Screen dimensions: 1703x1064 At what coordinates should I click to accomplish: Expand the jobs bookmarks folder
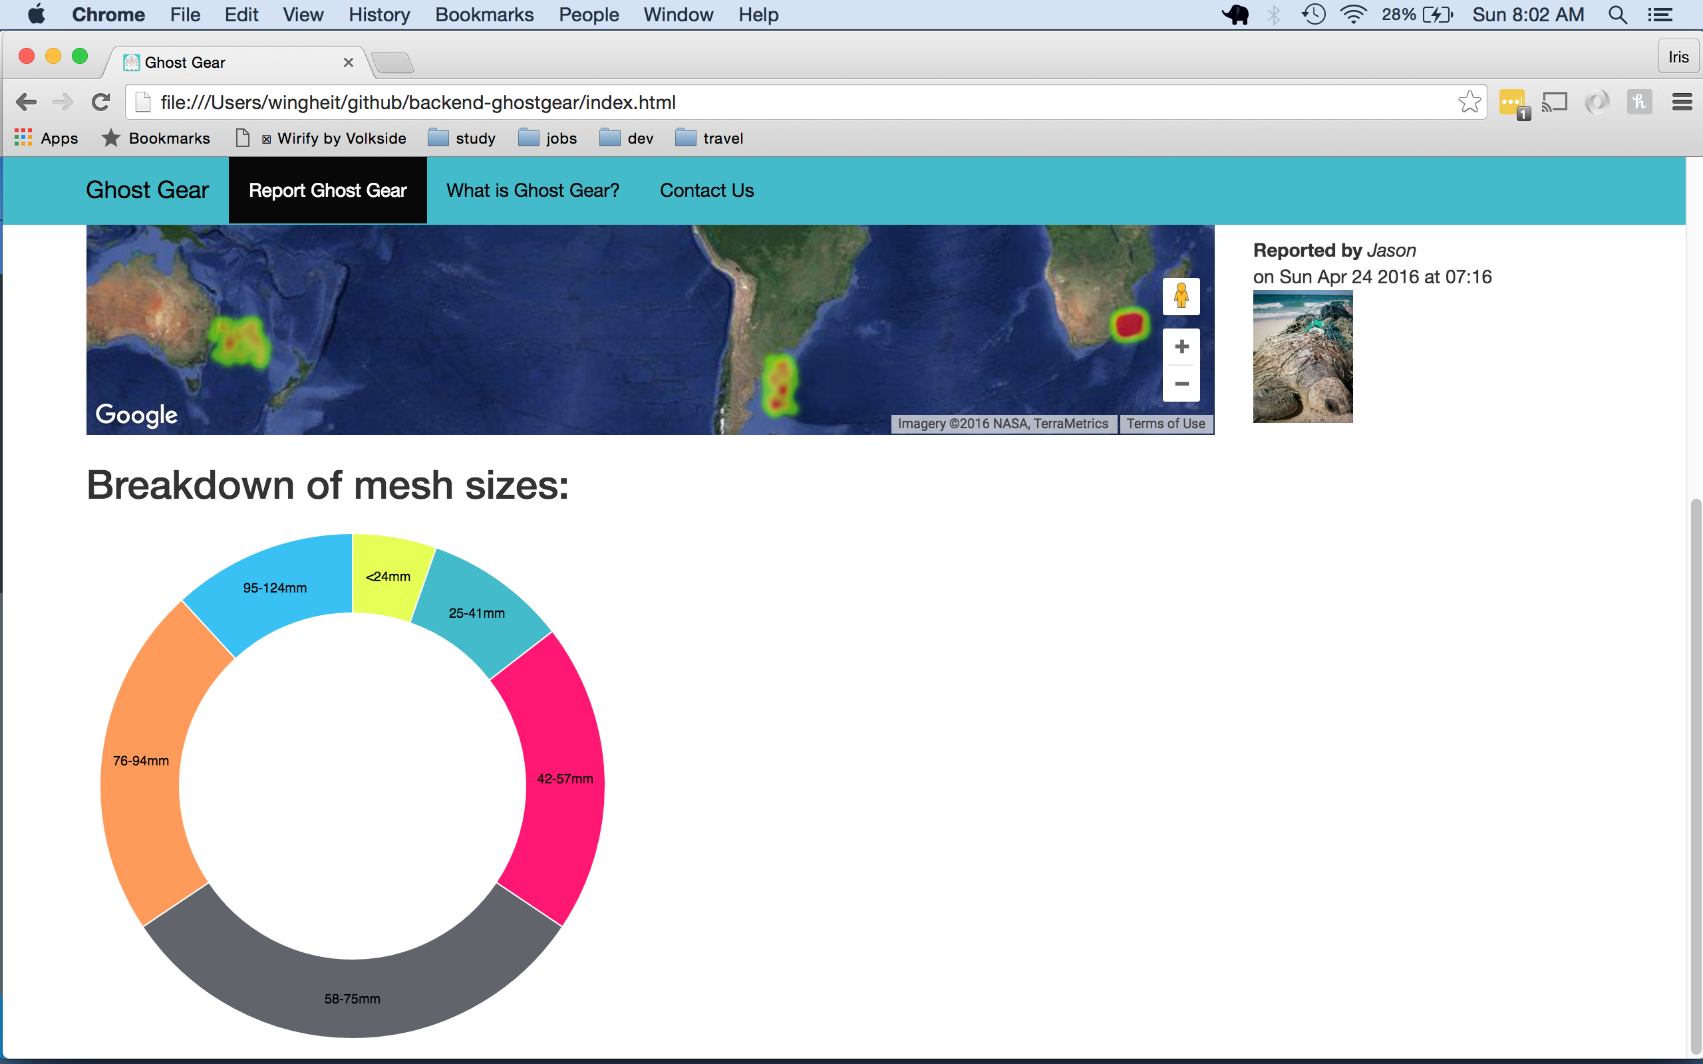pyautogui.click(x=548, y=138)
